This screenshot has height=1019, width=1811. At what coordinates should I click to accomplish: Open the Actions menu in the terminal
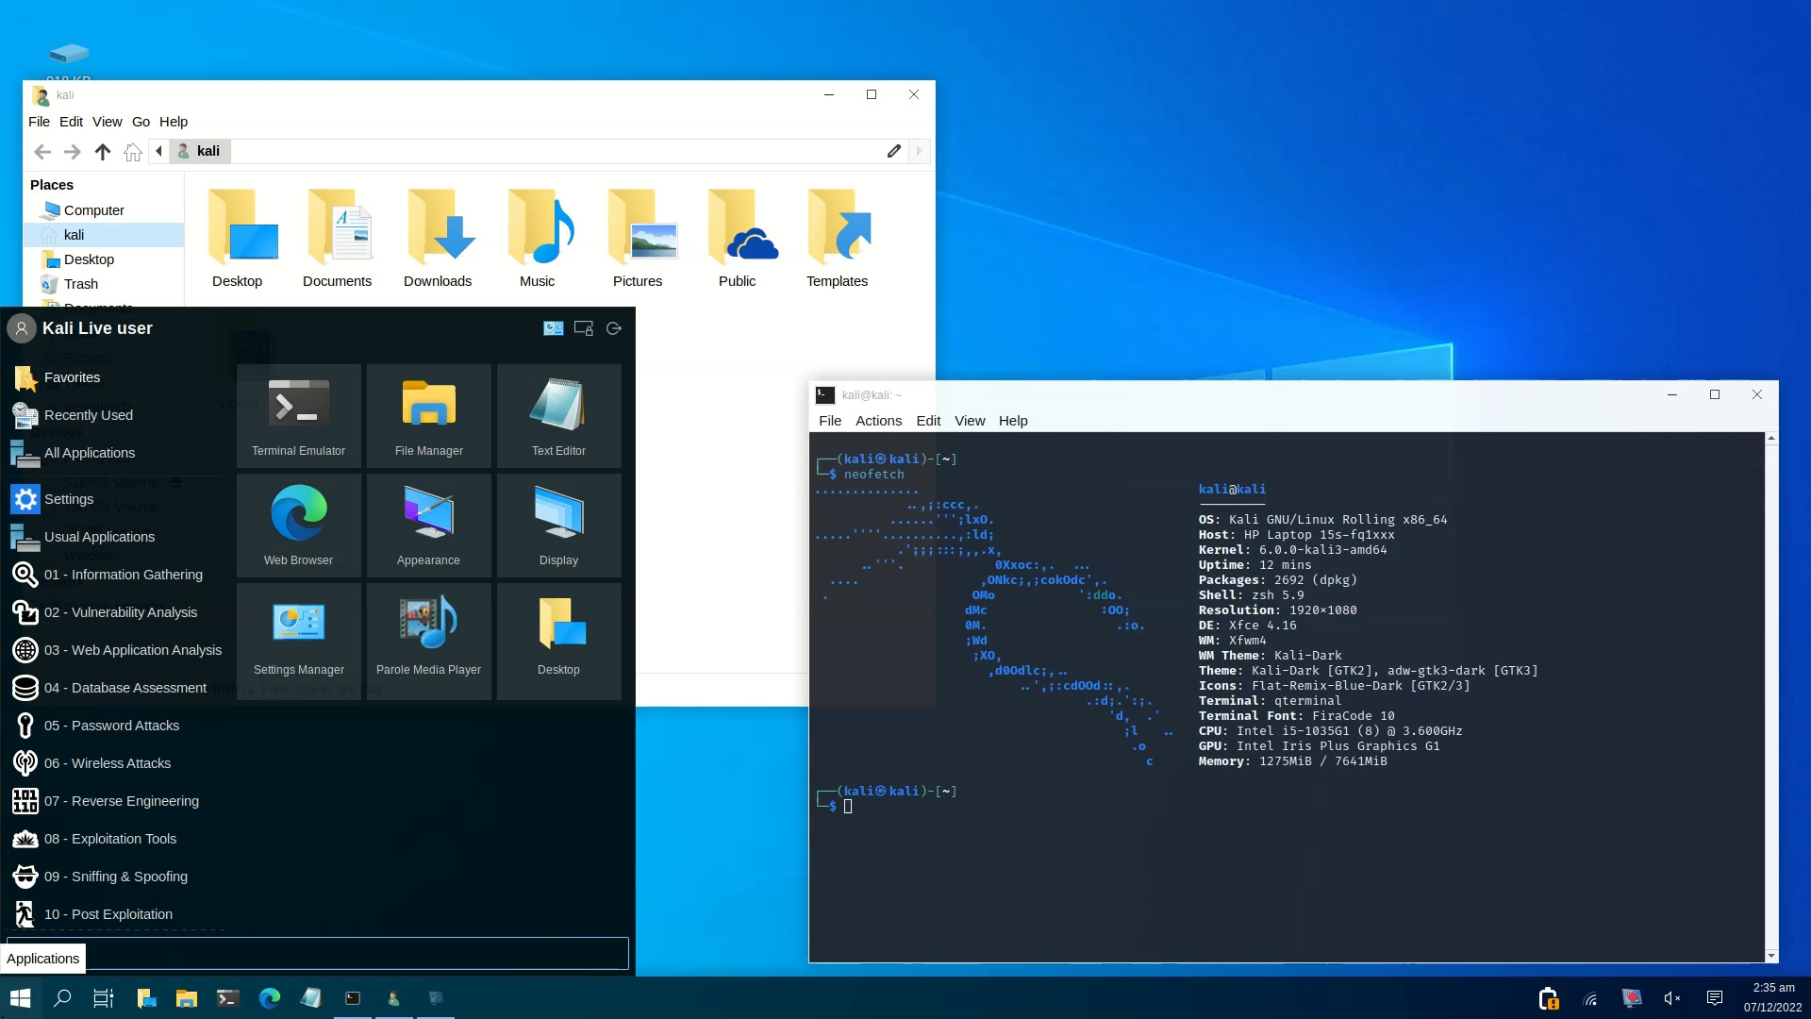tap(878, 420)
